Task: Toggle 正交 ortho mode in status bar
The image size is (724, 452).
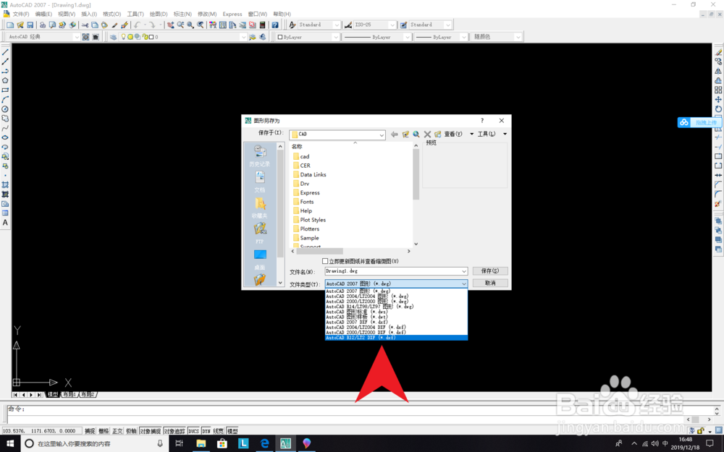Action: (117, 431)
